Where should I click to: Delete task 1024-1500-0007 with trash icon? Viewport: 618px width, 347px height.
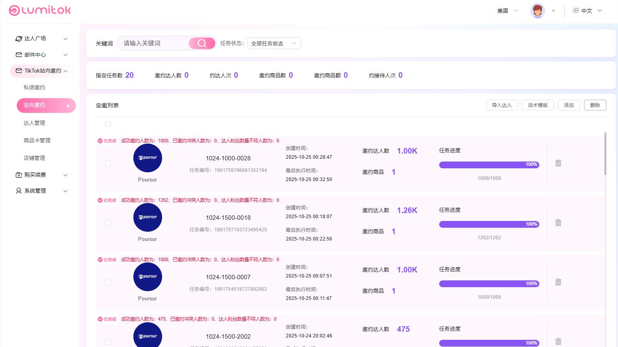tap(558, 282)
